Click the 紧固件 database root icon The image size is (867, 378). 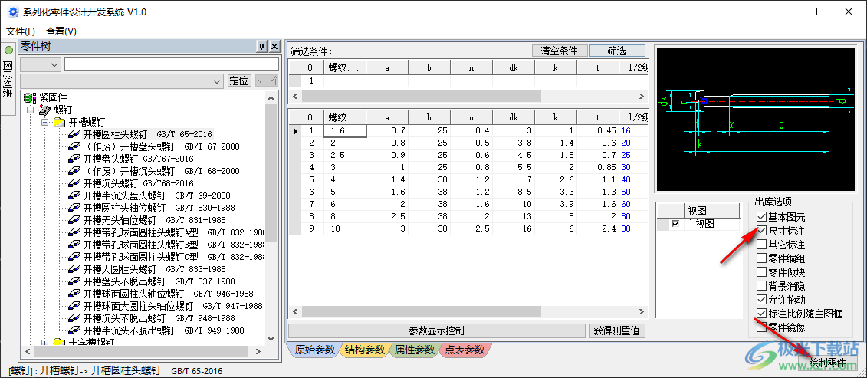[29, 98]
